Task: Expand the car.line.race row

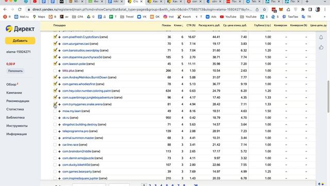Action: [x=60, y=145]
